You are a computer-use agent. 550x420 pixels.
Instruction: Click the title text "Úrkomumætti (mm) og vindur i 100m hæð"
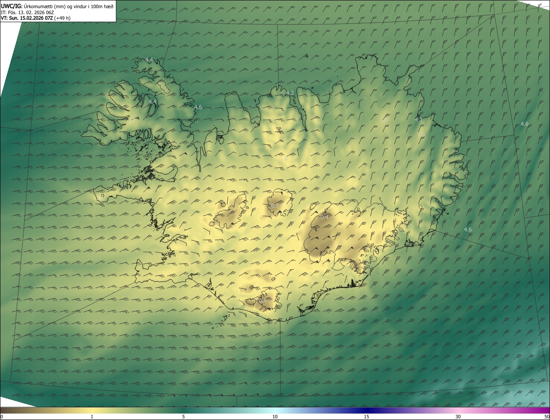(x=69, y=6)
